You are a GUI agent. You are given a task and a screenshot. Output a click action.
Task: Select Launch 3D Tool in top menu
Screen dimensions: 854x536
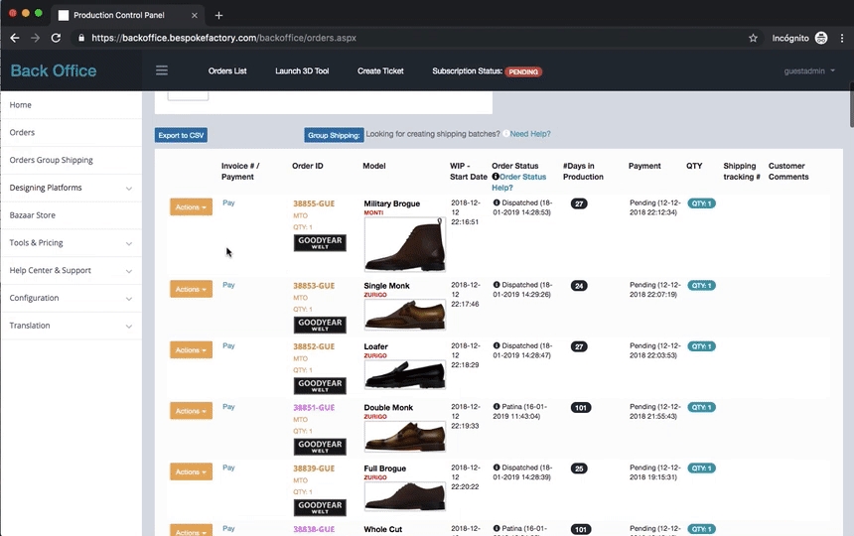302,71
